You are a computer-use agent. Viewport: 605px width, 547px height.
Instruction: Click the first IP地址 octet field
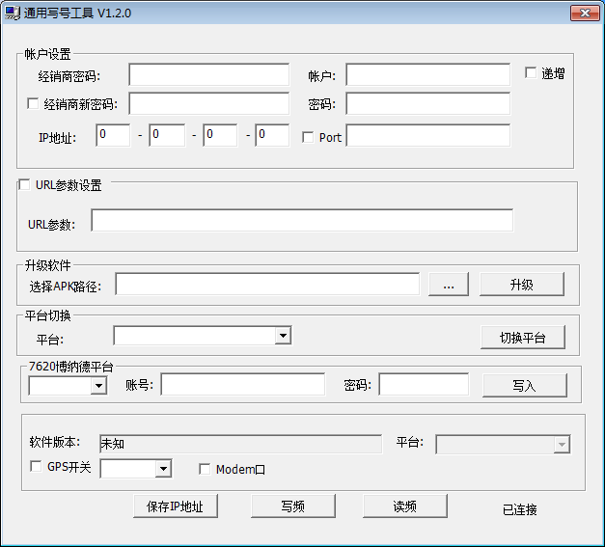[113, 135]
